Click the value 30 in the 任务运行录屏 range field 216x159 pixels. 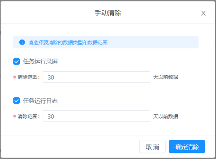51,77
